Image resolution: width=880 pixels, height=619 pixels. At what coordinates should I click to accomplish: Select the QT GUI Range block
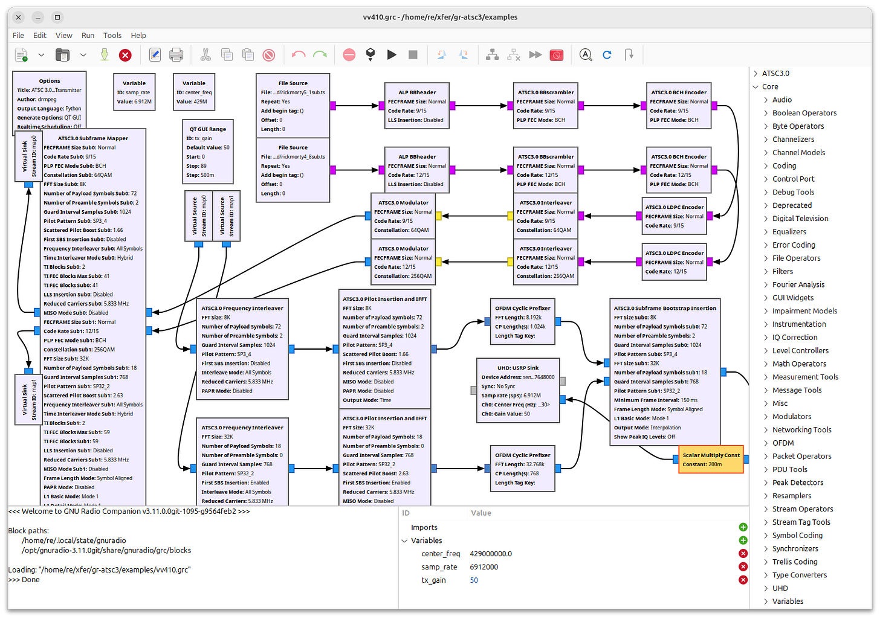pyautogui.click(x=207, y=152)
